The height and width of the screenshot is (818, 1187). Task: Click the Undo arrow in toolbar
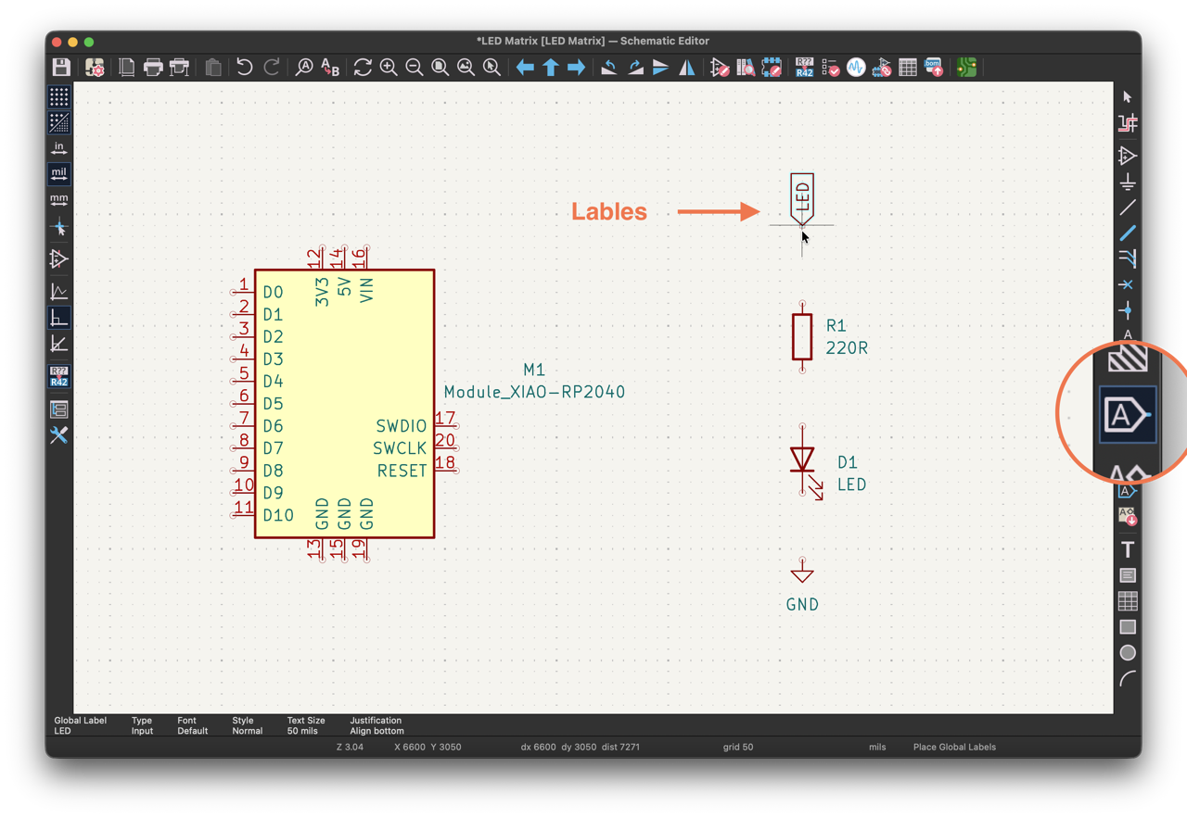click(245, 68)
